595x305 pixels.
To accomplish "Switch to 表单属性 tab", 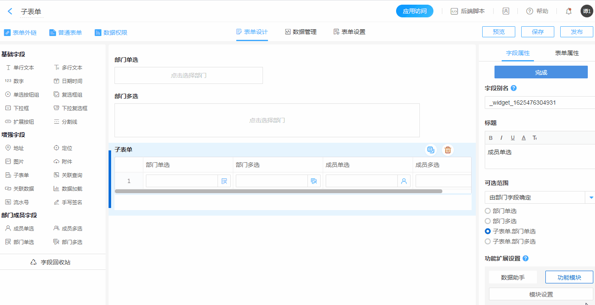I will (567, 53).
